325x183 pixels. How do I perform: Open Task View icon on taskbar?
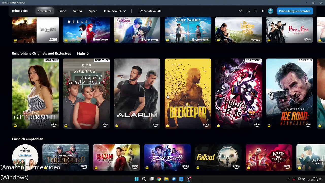152,179
